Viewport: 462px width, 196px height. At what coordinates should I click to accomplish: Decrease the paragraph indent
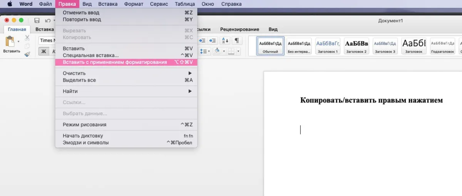202,40
